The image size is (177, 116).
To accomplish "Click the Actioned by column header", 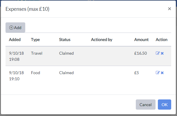I will 102,40.
